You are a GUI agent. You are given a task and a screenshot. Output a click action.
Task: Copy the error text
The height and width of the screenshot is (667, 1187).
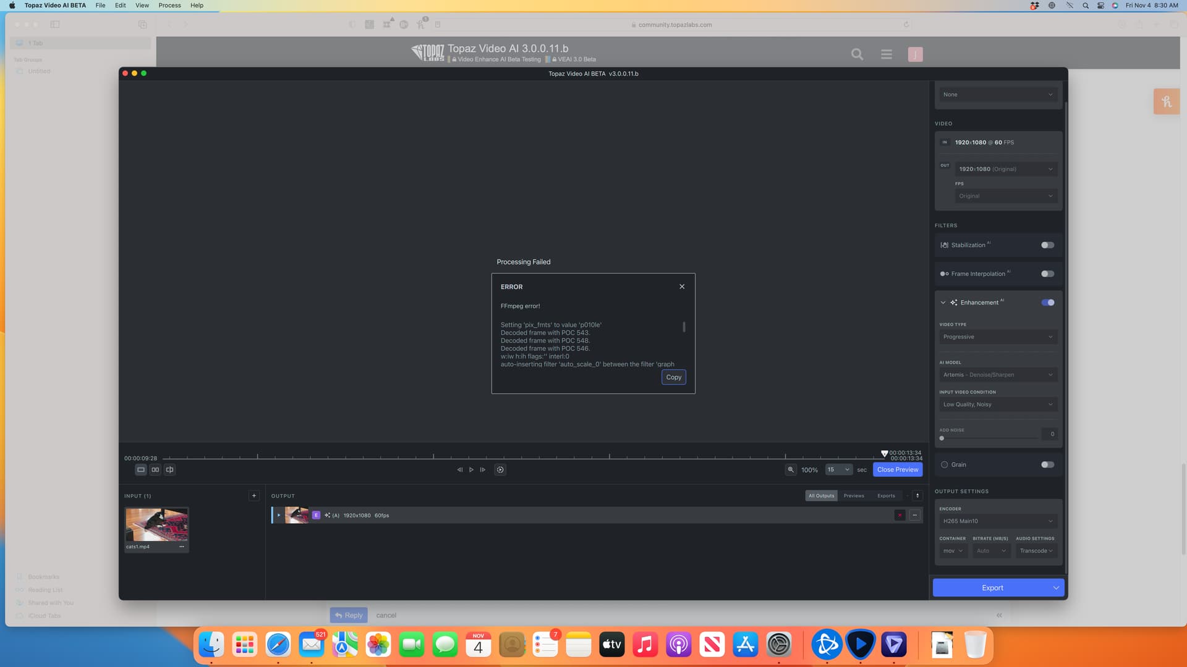pos(673,377)
